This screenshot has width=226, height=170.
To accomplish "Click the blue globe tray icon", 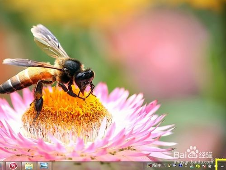I will (180, 165).
